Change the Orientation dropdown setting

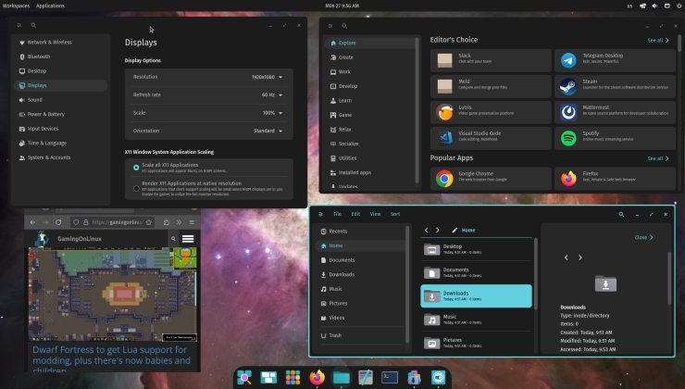(268, 131)
